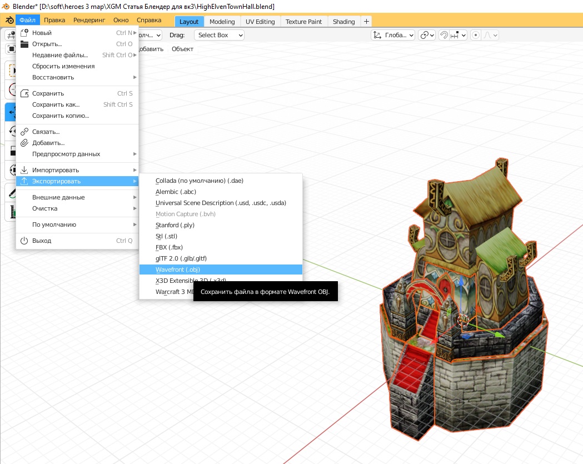
Task: Expand the Восстановить submenu
Action: [77, 77]
